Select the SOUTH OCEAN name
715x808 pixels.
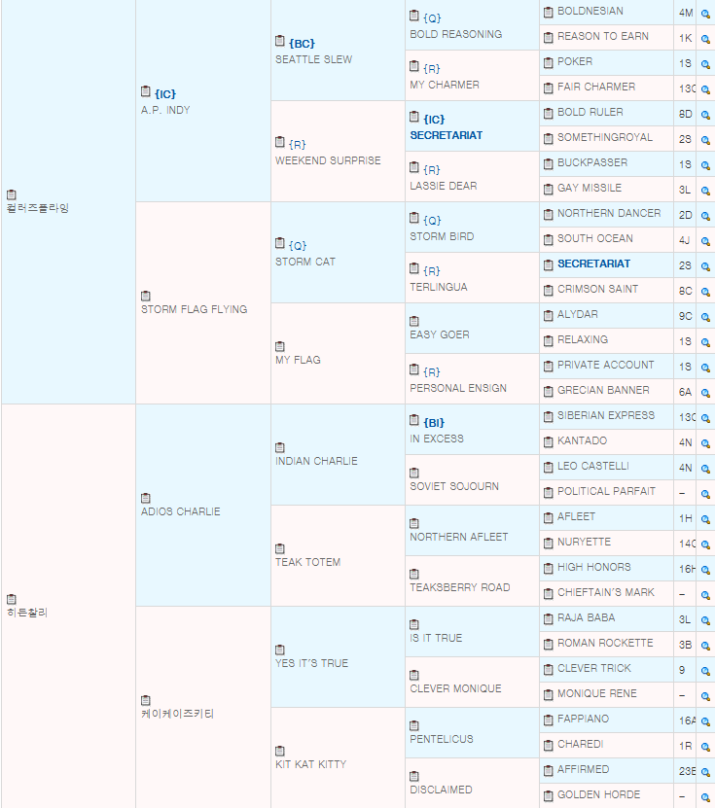(595, 238)
